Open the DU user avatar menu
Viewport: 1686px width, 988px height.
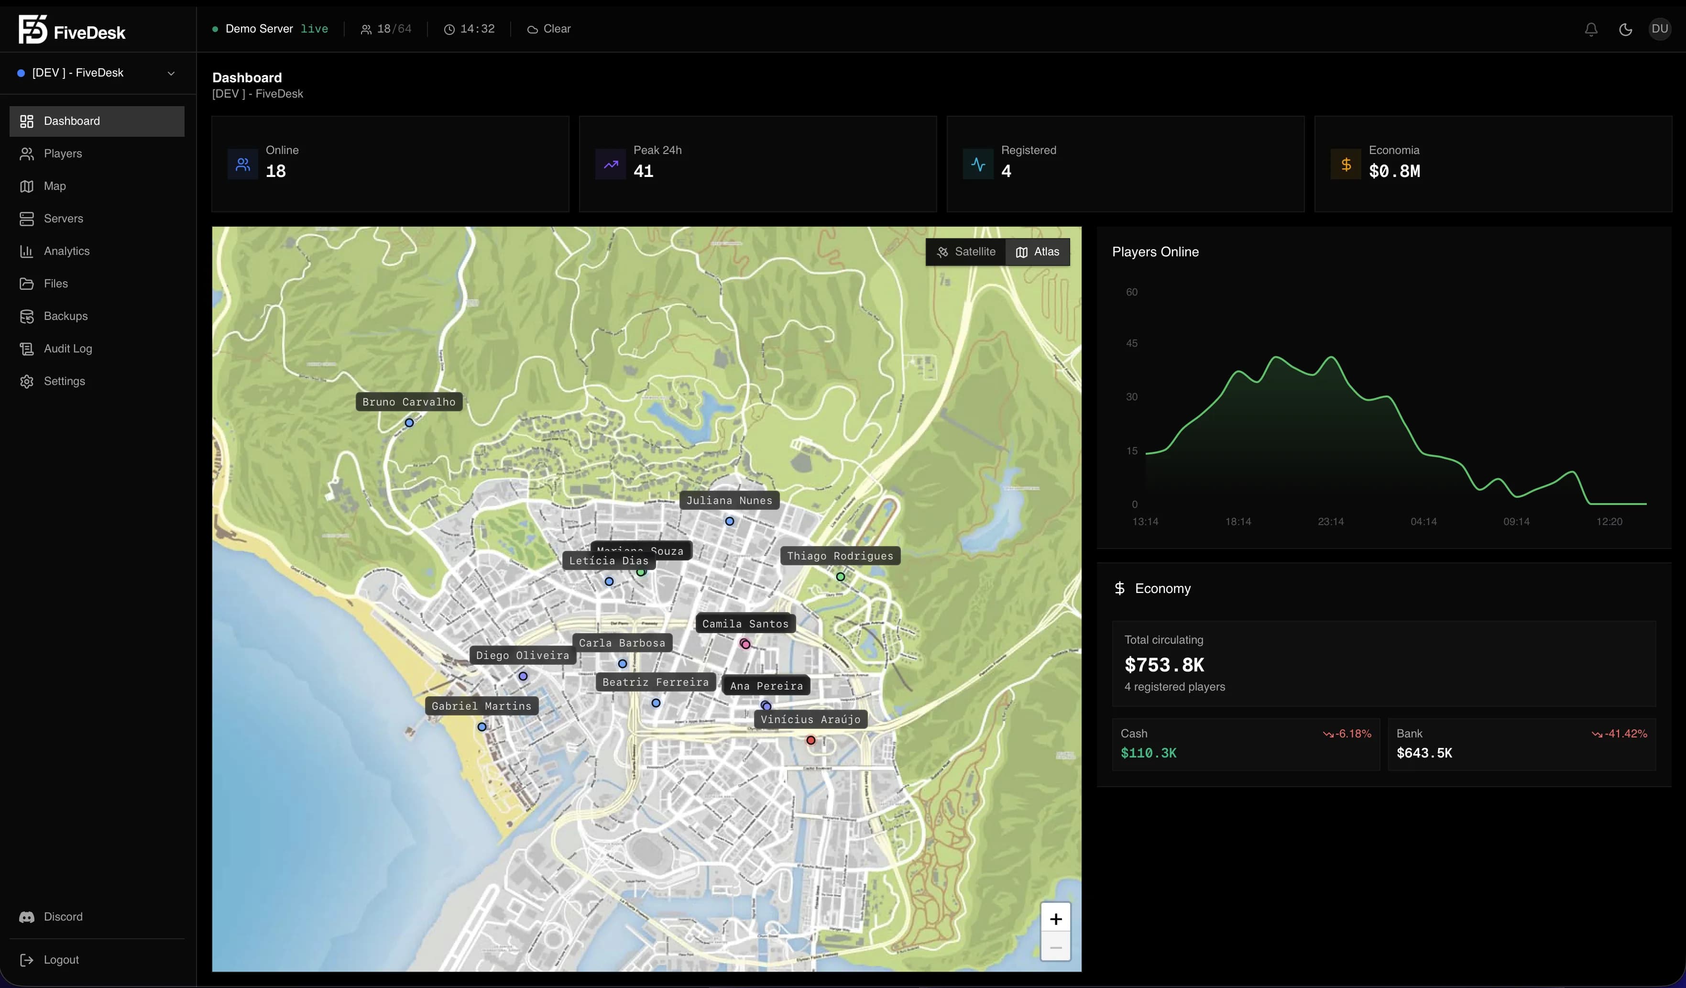pyautogui.click(x=1659, y=29)
